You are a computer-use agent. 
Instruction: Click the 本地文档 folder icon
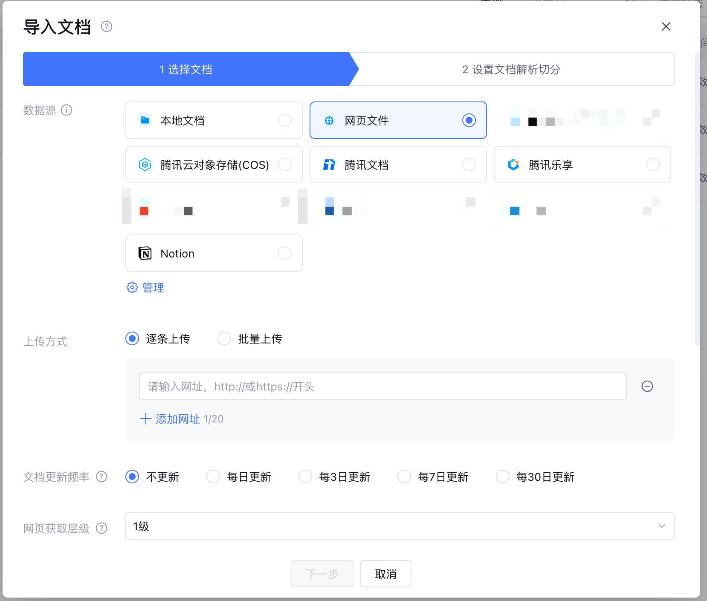coord(145,120)
